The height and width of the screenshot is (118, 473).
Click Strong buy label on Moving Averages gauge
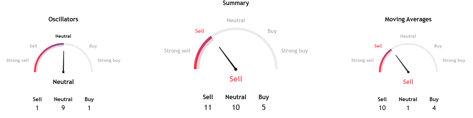(x=454, y=60)
